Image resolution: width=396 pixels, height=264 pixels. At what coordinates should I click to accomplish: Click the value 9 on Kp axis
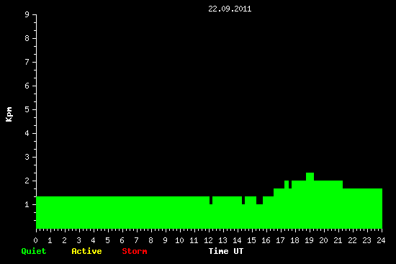[x=27, y=14]
